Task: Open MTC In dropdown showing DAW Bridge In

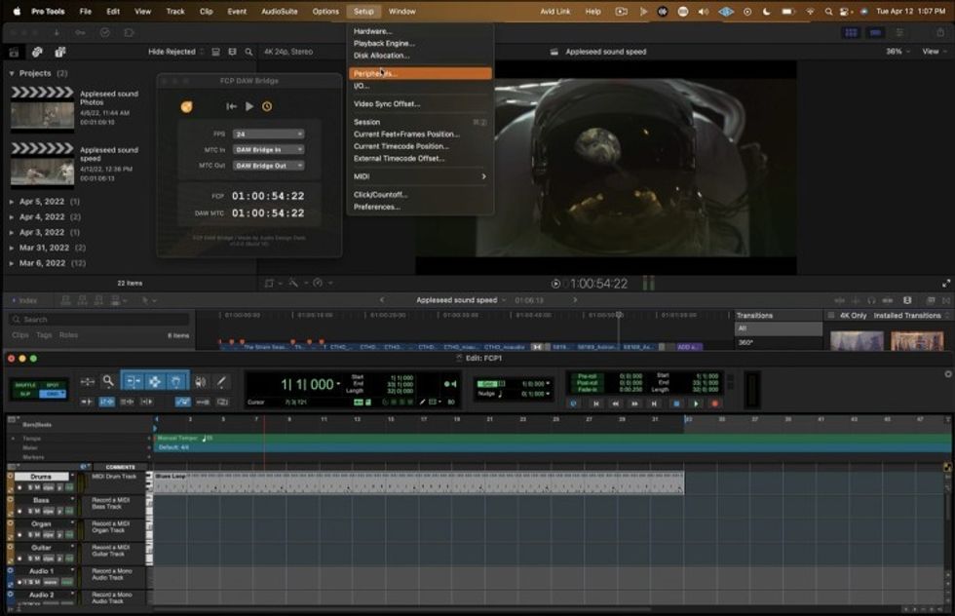Action: pos(269,149)
